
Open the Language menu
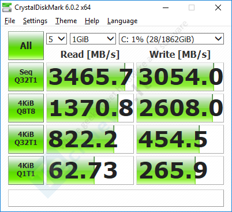click(122, 21)
